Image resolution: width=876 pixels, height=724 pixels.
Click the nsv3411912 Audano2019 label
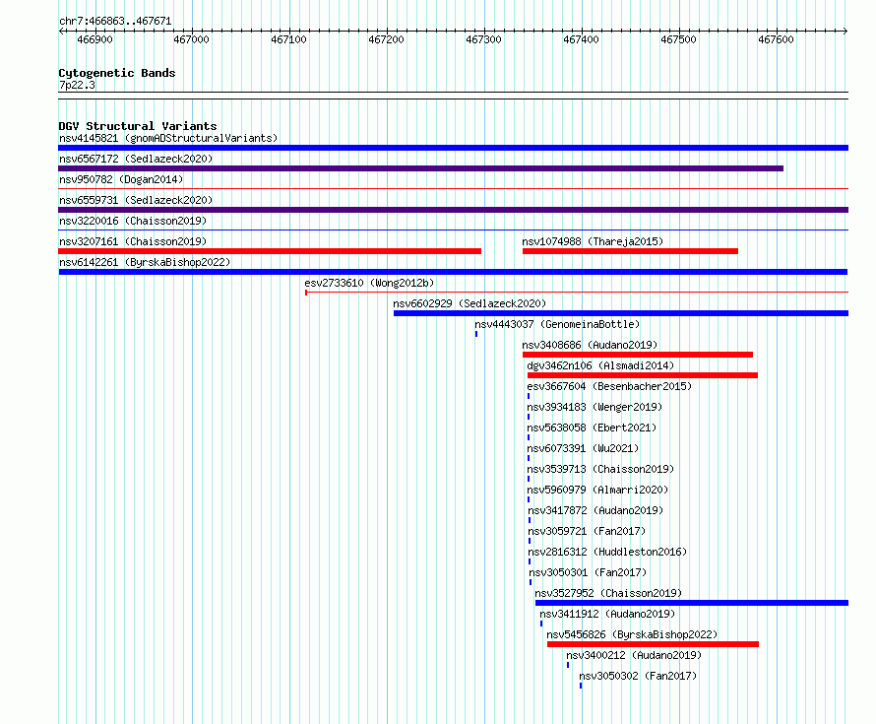[607, 614]
